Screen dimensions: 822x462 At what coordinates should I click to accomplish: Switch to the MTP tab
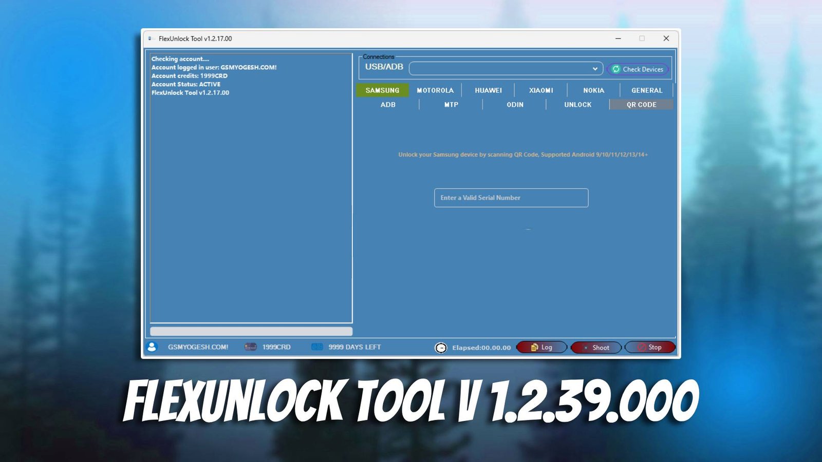tap(451, 105)
